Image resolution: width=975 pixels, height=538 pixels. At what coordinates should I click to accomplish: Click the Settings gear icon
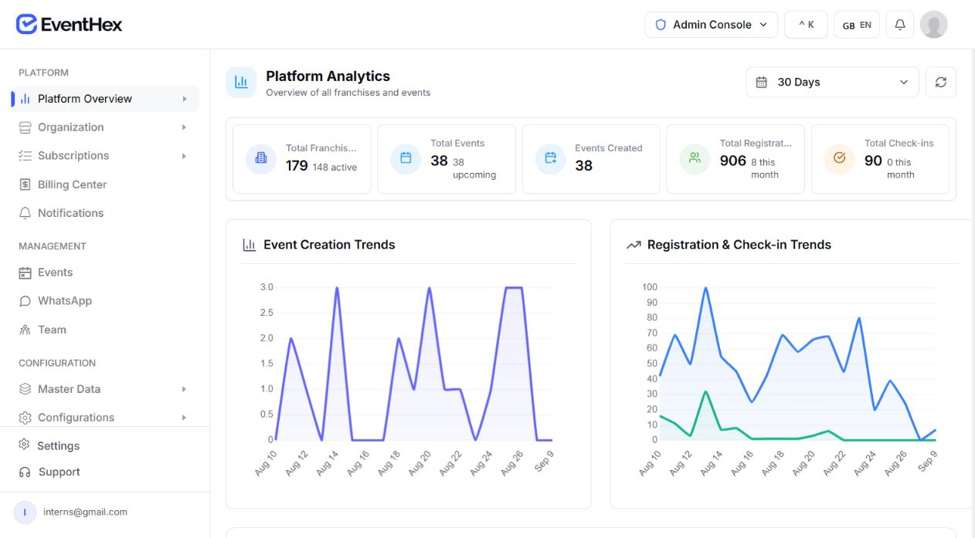(24, 445)
